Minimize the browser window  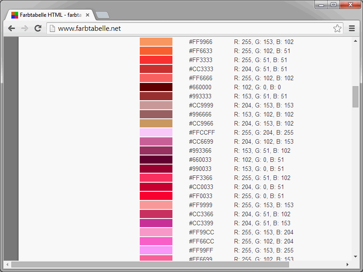coord(321,5)
